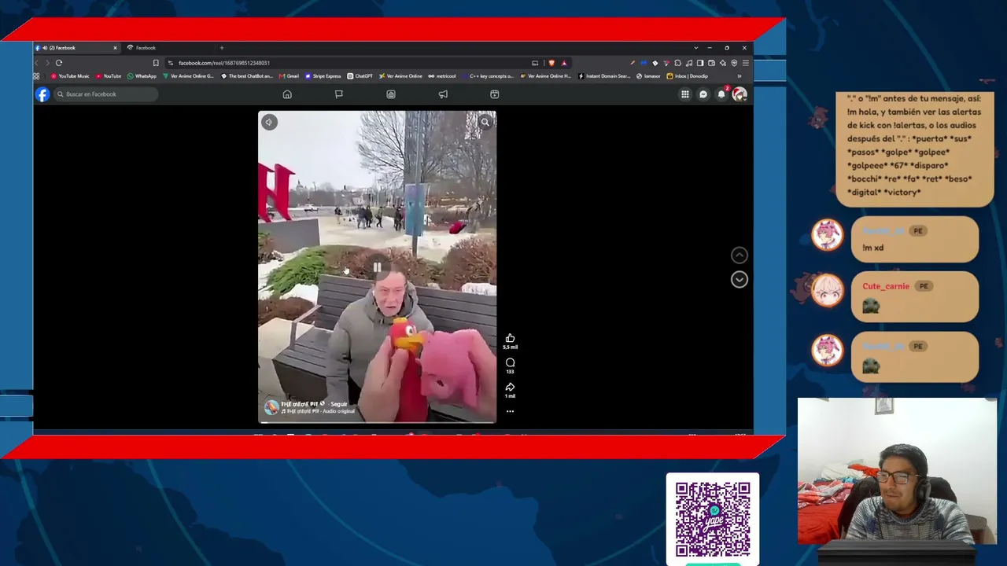The height and width of the screenshot is (566, 1007).
Task: Switch to the '(2) Facebook' browser tab
Action: (76, 48)
